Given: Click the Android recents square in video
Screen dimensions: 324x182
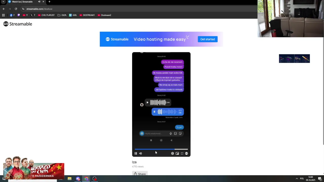Looking at the screenshot, I should 151,140.
